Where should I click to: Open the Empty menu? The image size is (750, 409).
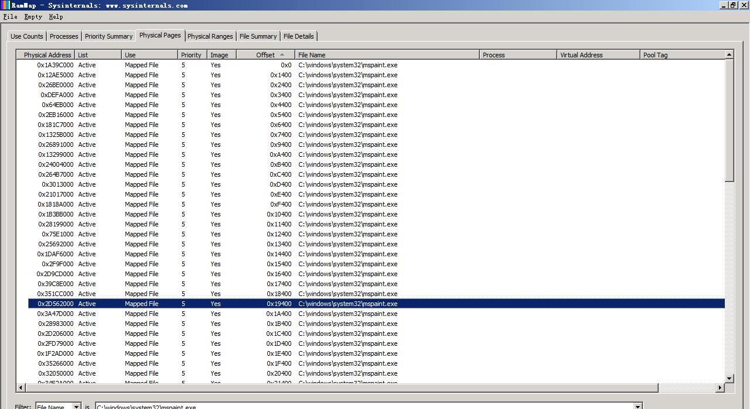[33, 16]
